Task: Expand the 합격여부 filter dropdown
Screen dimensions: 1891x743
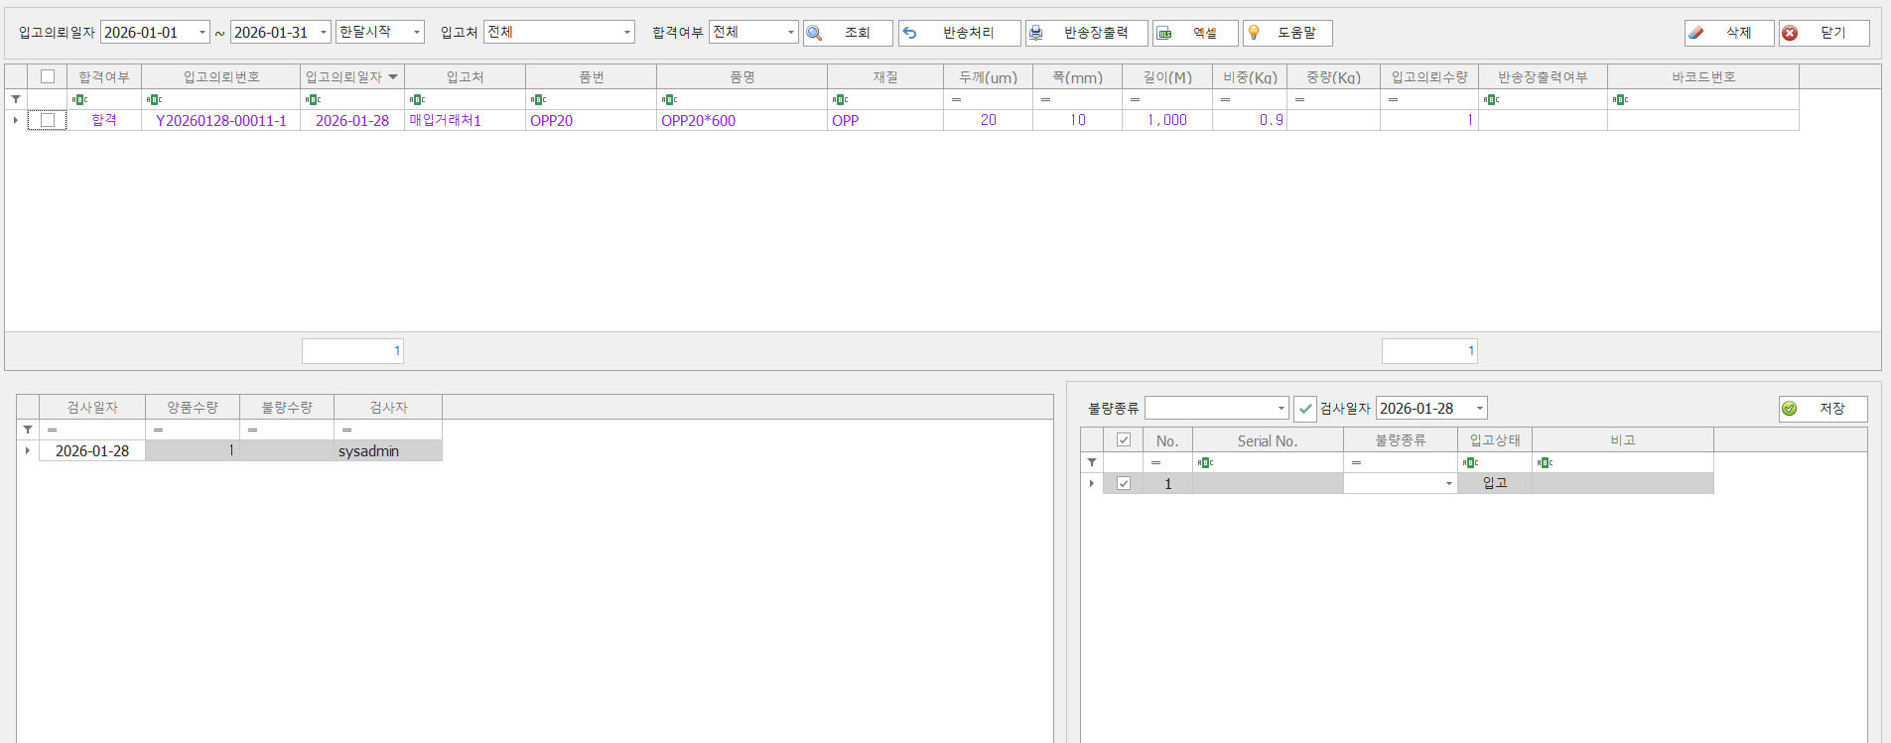Action: tap(790, 33)
